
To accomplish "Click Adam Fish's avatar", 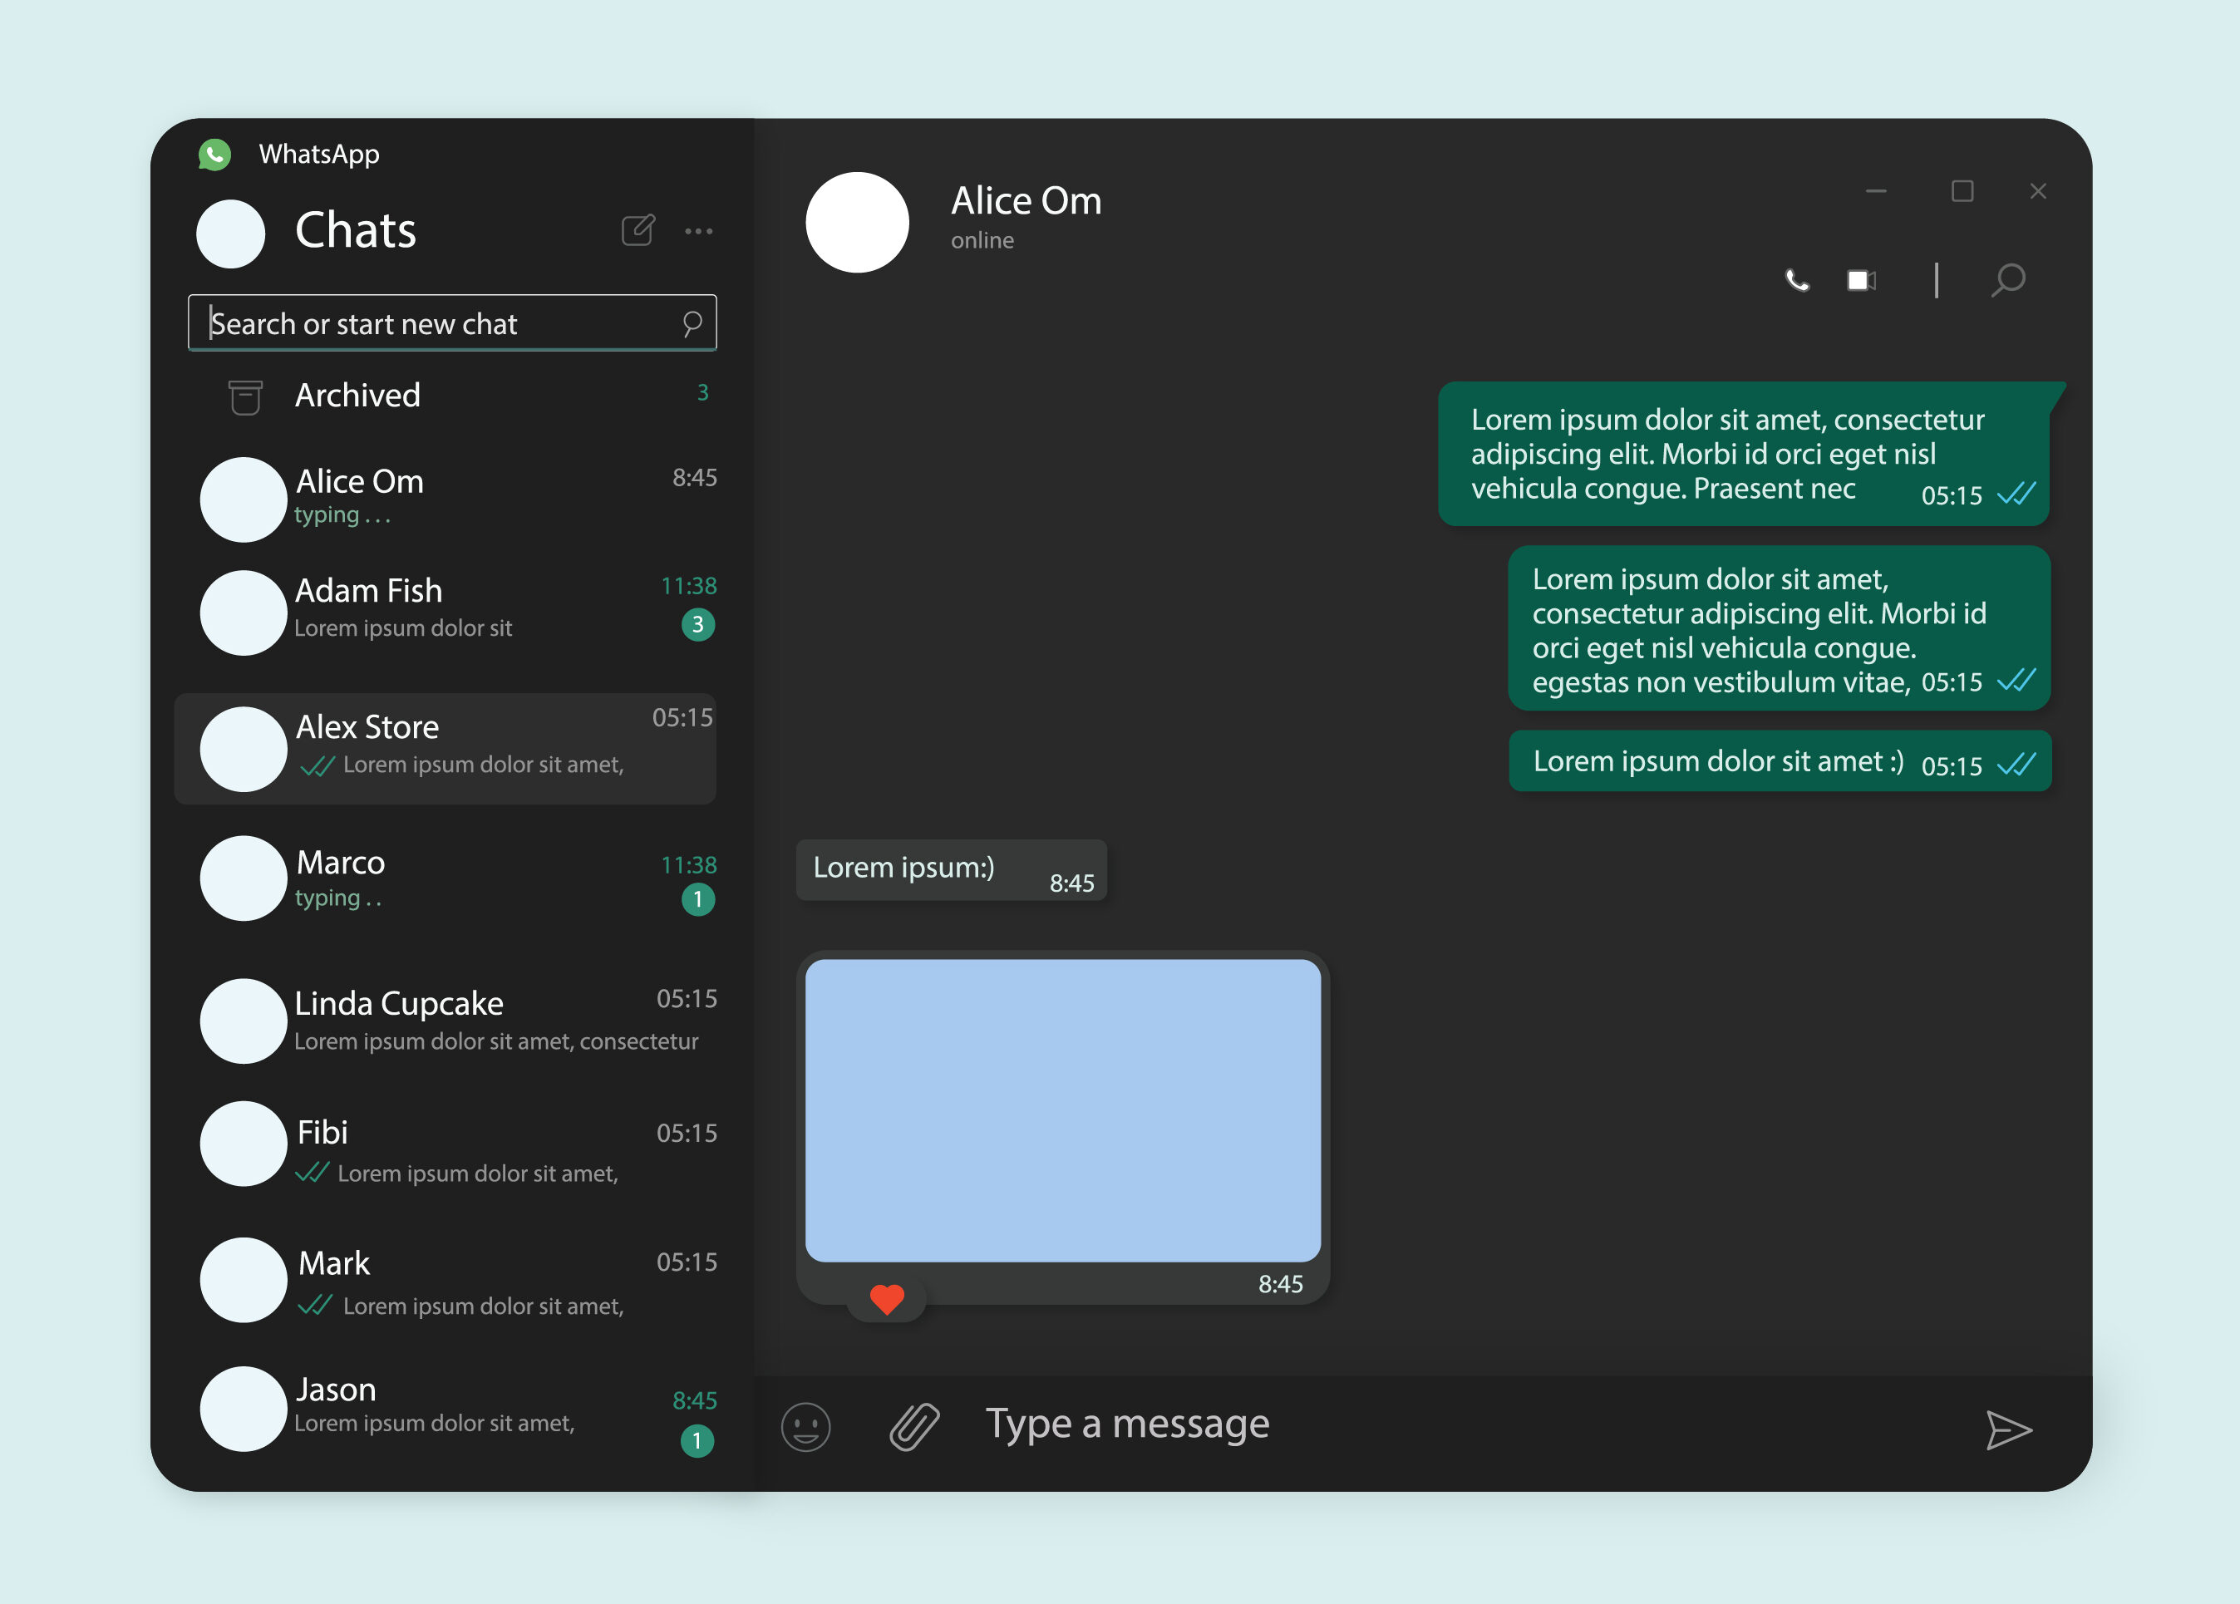I will click(243, 613).
